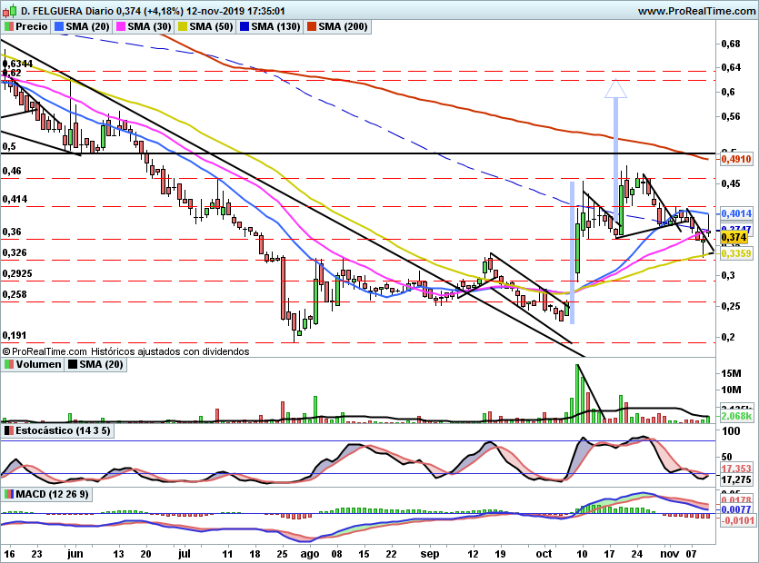The height and width of the screenshot is (563, 759).
Task: Click the SMA (130) dark-blue legend square
Action: pos(245,26)
